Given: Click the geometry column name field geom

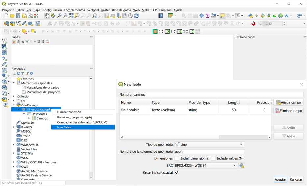Looking at the screenshot, I should coord(209,152).
